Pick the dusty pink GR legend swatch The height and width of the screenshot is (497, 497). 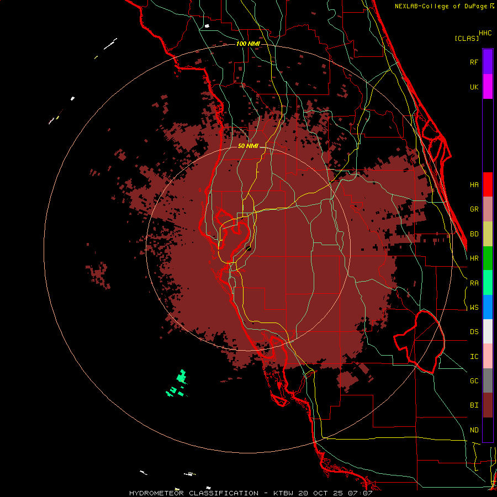488,209
